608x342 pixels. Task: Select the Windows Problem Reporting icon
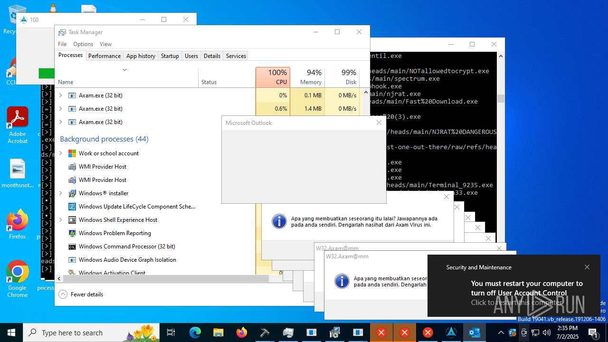tap(72, 233)
